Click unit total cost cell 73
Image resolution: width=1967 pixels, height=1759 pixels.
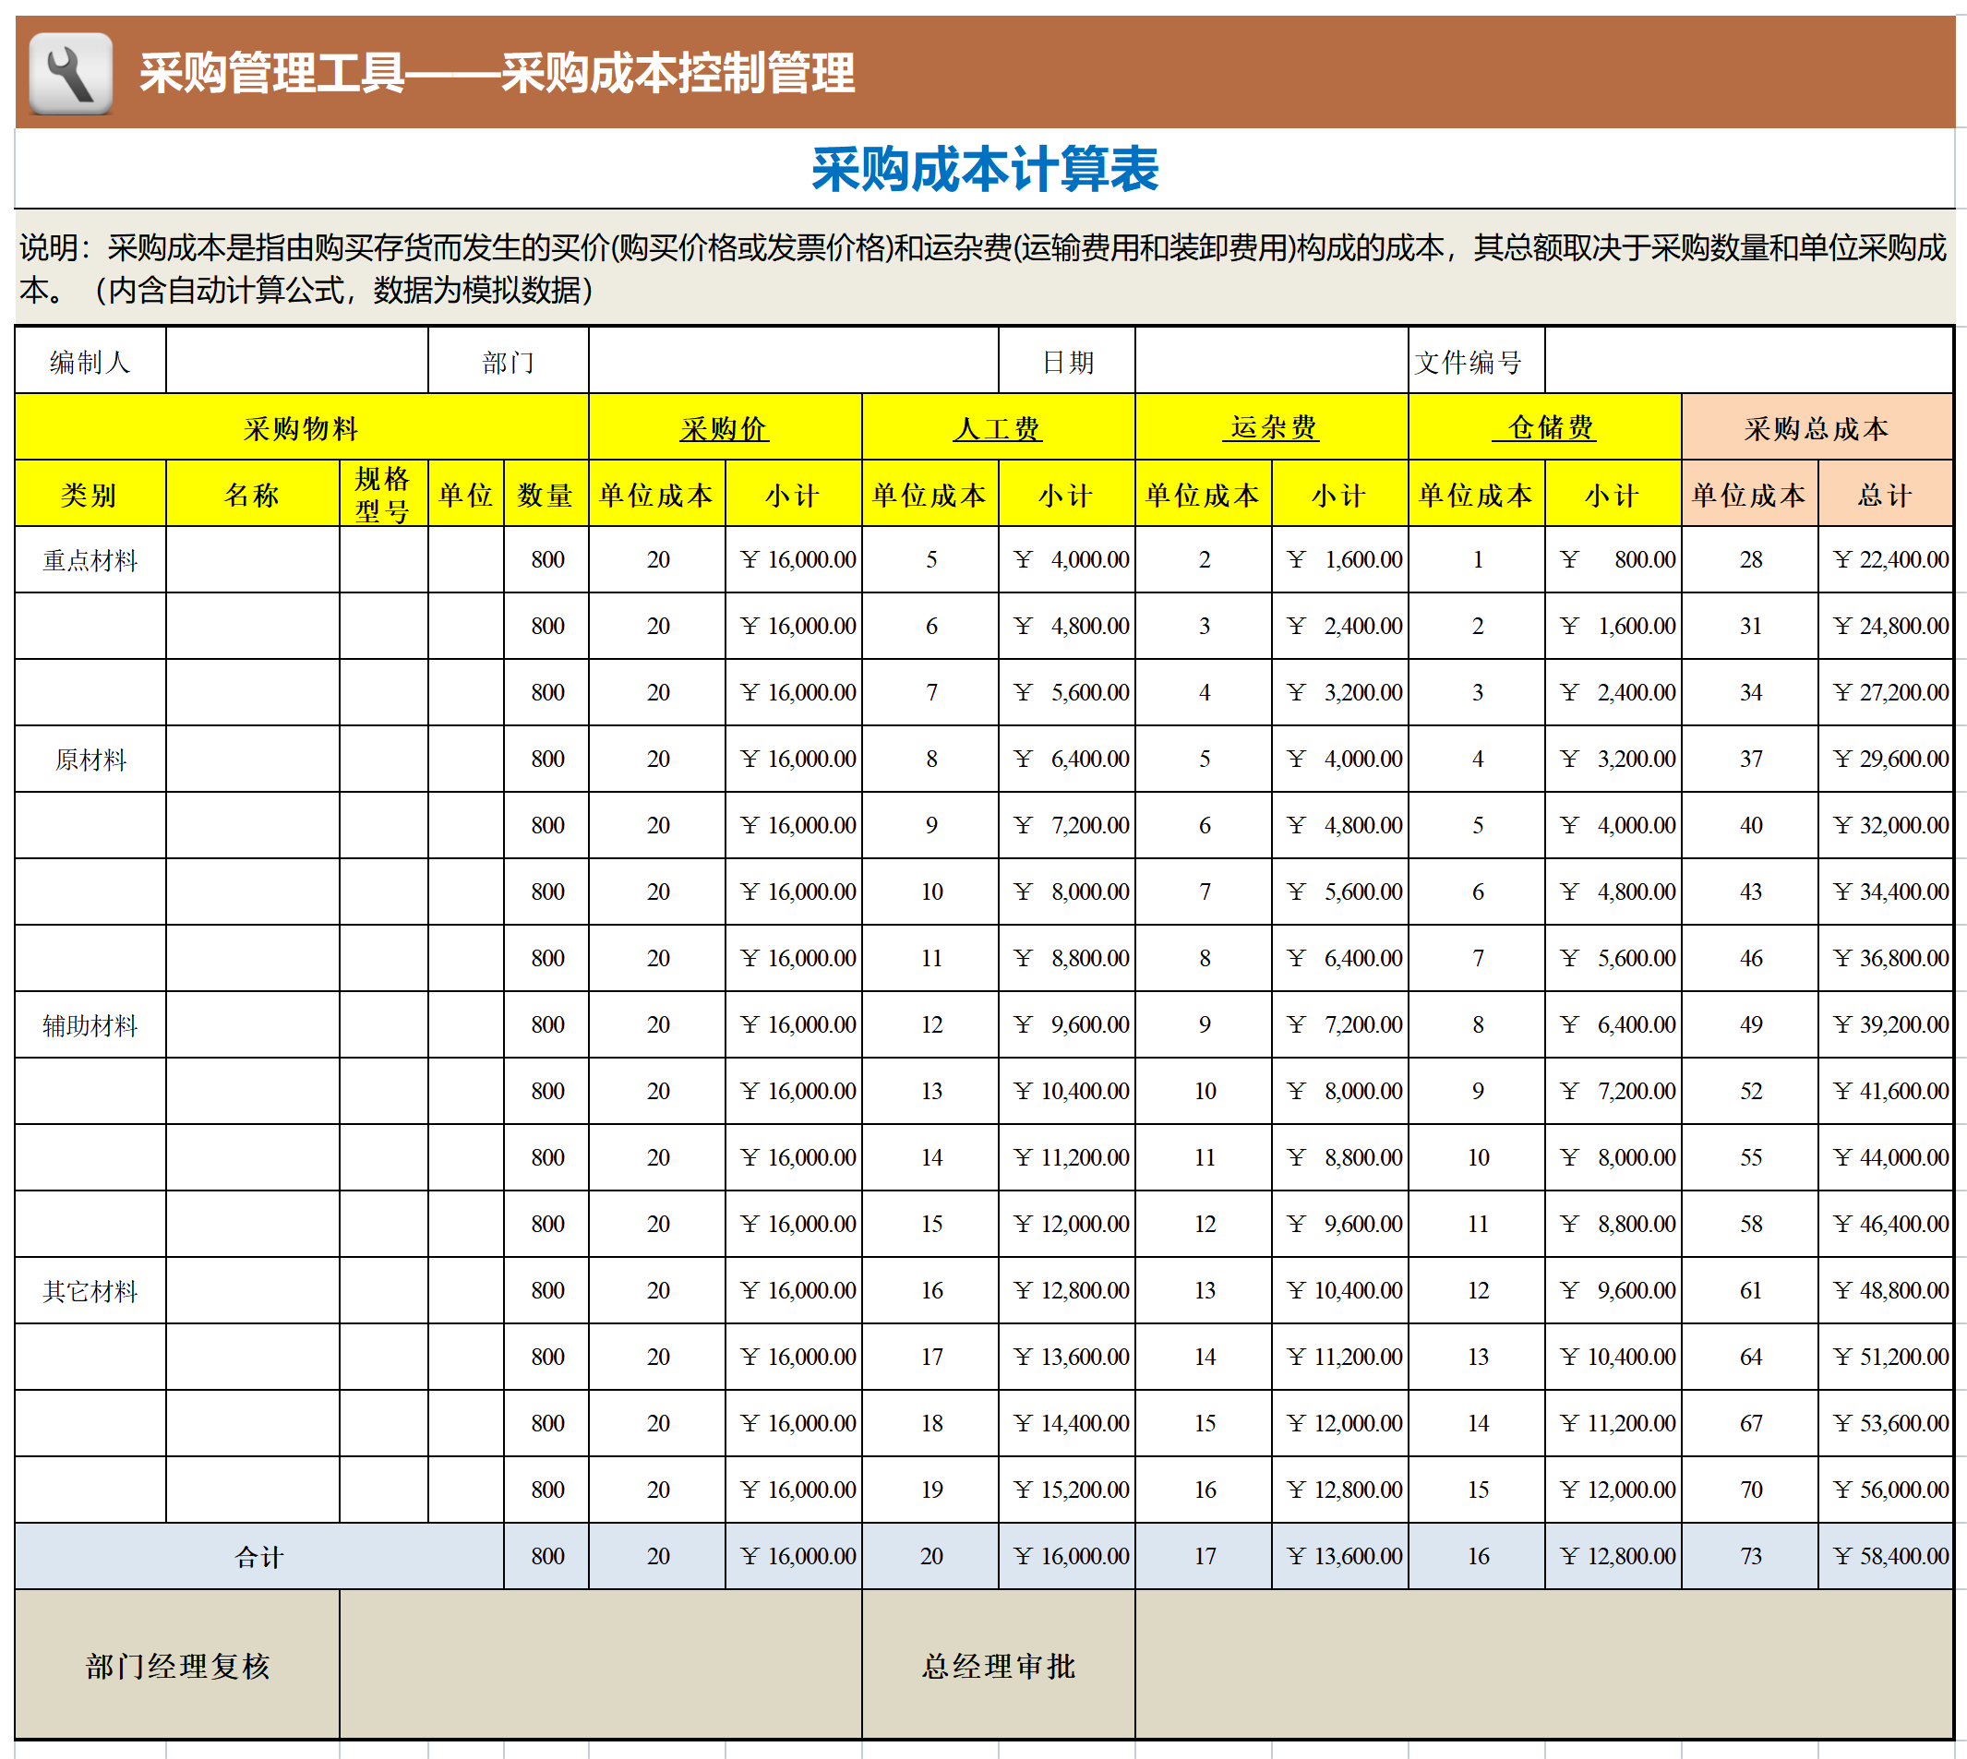pos(1749,1556)
